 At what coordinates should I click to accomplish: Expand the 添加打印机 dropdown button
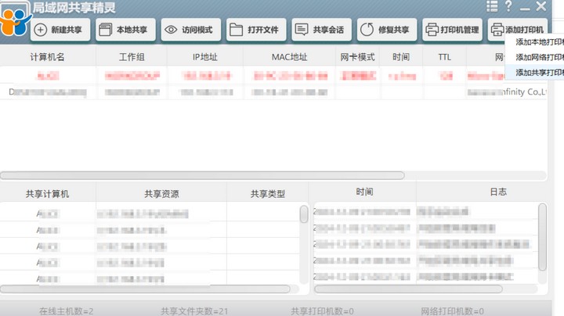518,30
